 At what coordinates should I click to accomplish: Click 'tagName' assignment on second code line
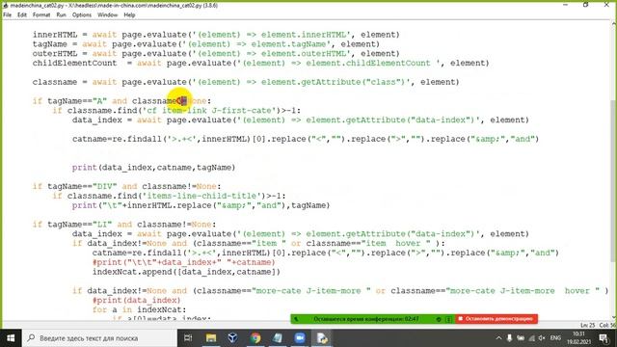[50, 44]
